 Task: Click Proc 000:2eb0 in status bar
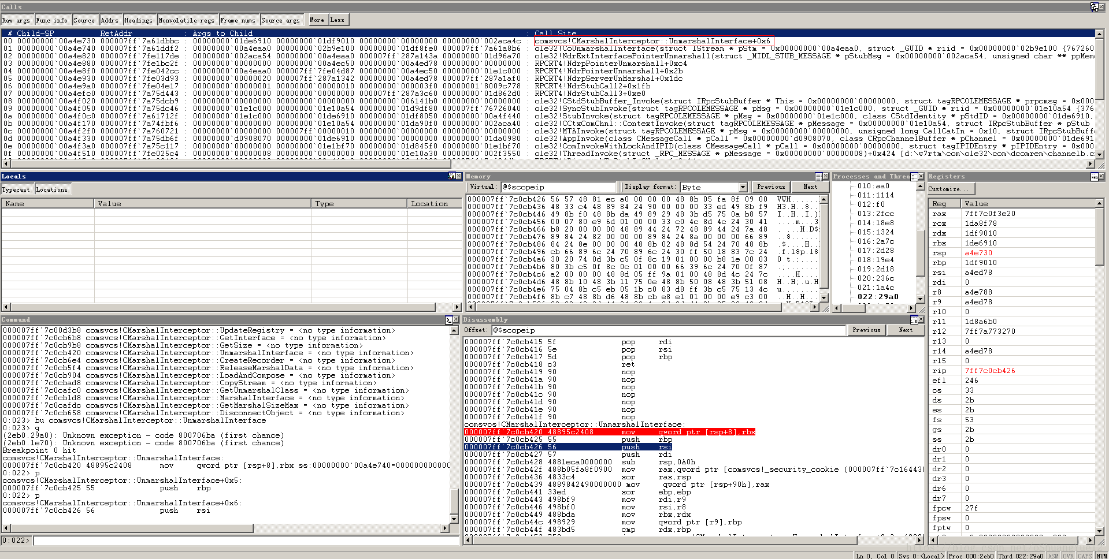[971, 556]
